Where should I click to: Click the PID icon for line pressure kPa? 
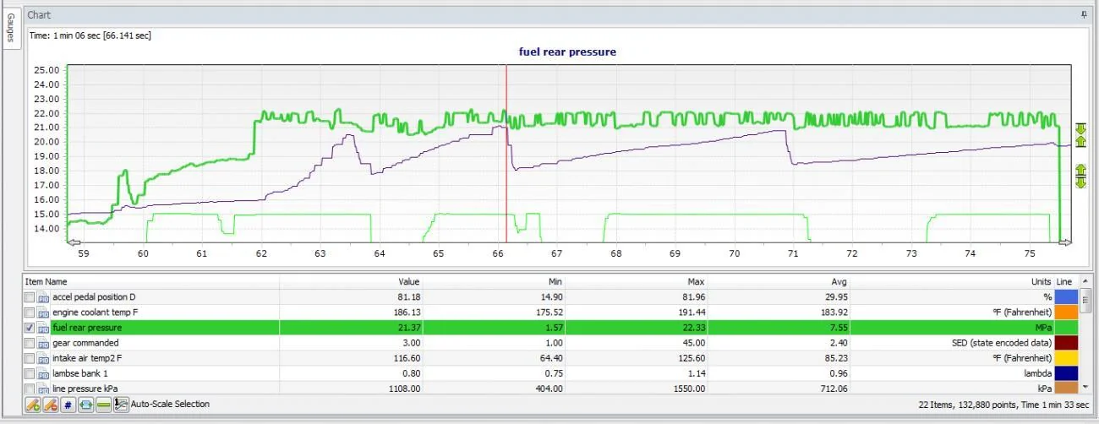pyautogui.click(x=44, y=388)
